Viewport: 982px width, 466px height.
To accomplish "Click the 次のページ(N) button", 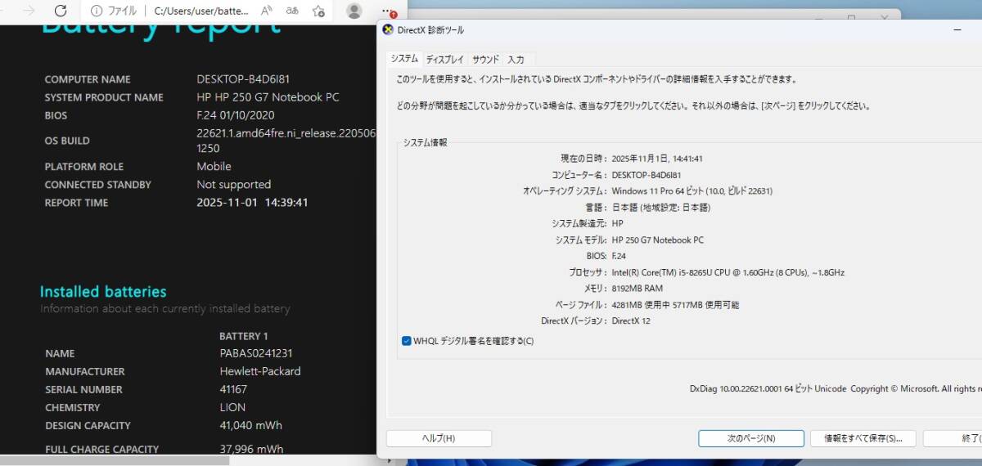I will tap(751, 438).
